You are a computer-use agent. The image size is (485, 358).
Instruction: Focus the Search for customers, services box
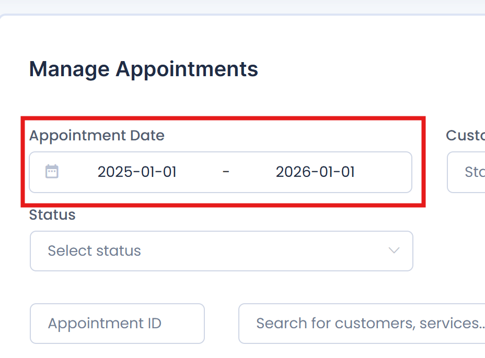click(362, 324)
